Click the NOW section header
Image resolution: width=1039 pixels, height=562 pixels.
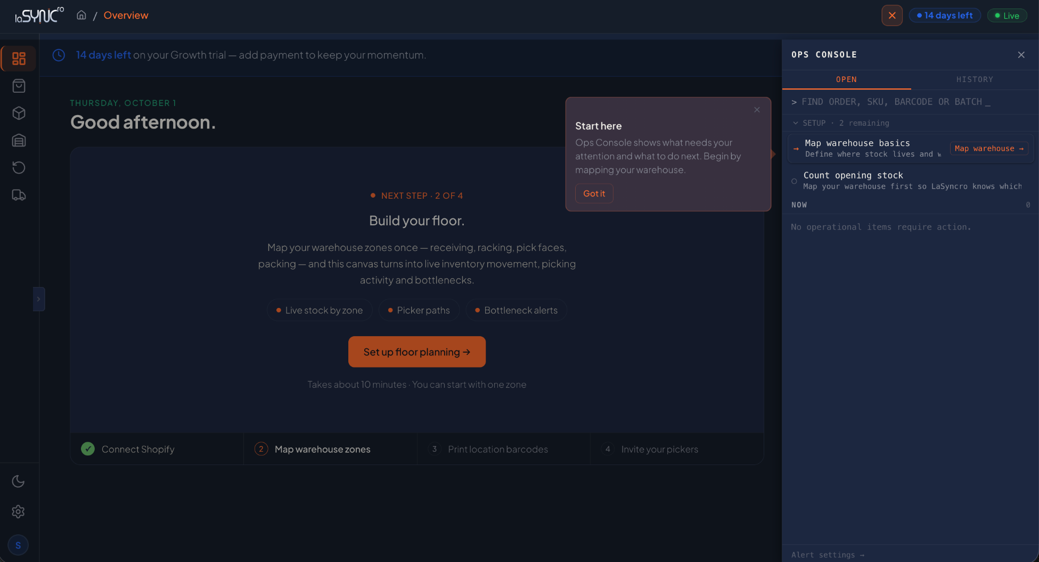(x=910, y=205)
